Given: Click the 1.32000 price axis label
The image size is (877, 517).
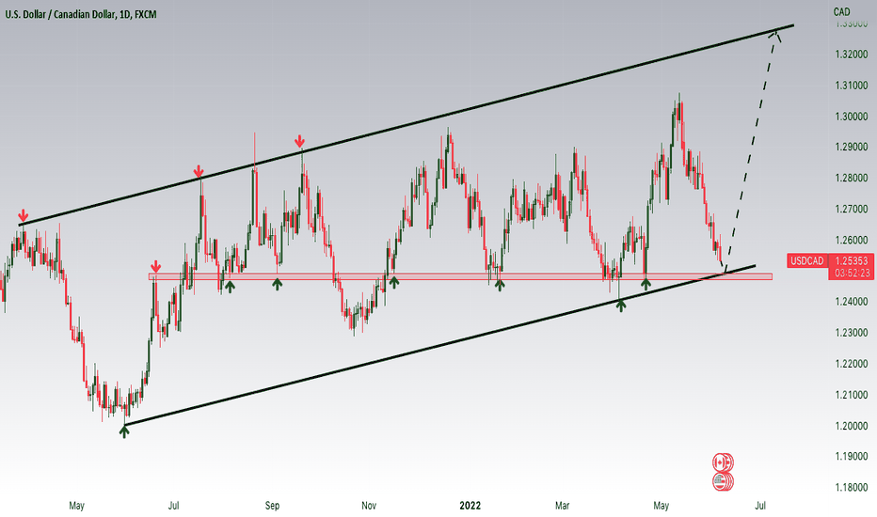Looking at the screenshot, I should [852, 55].
